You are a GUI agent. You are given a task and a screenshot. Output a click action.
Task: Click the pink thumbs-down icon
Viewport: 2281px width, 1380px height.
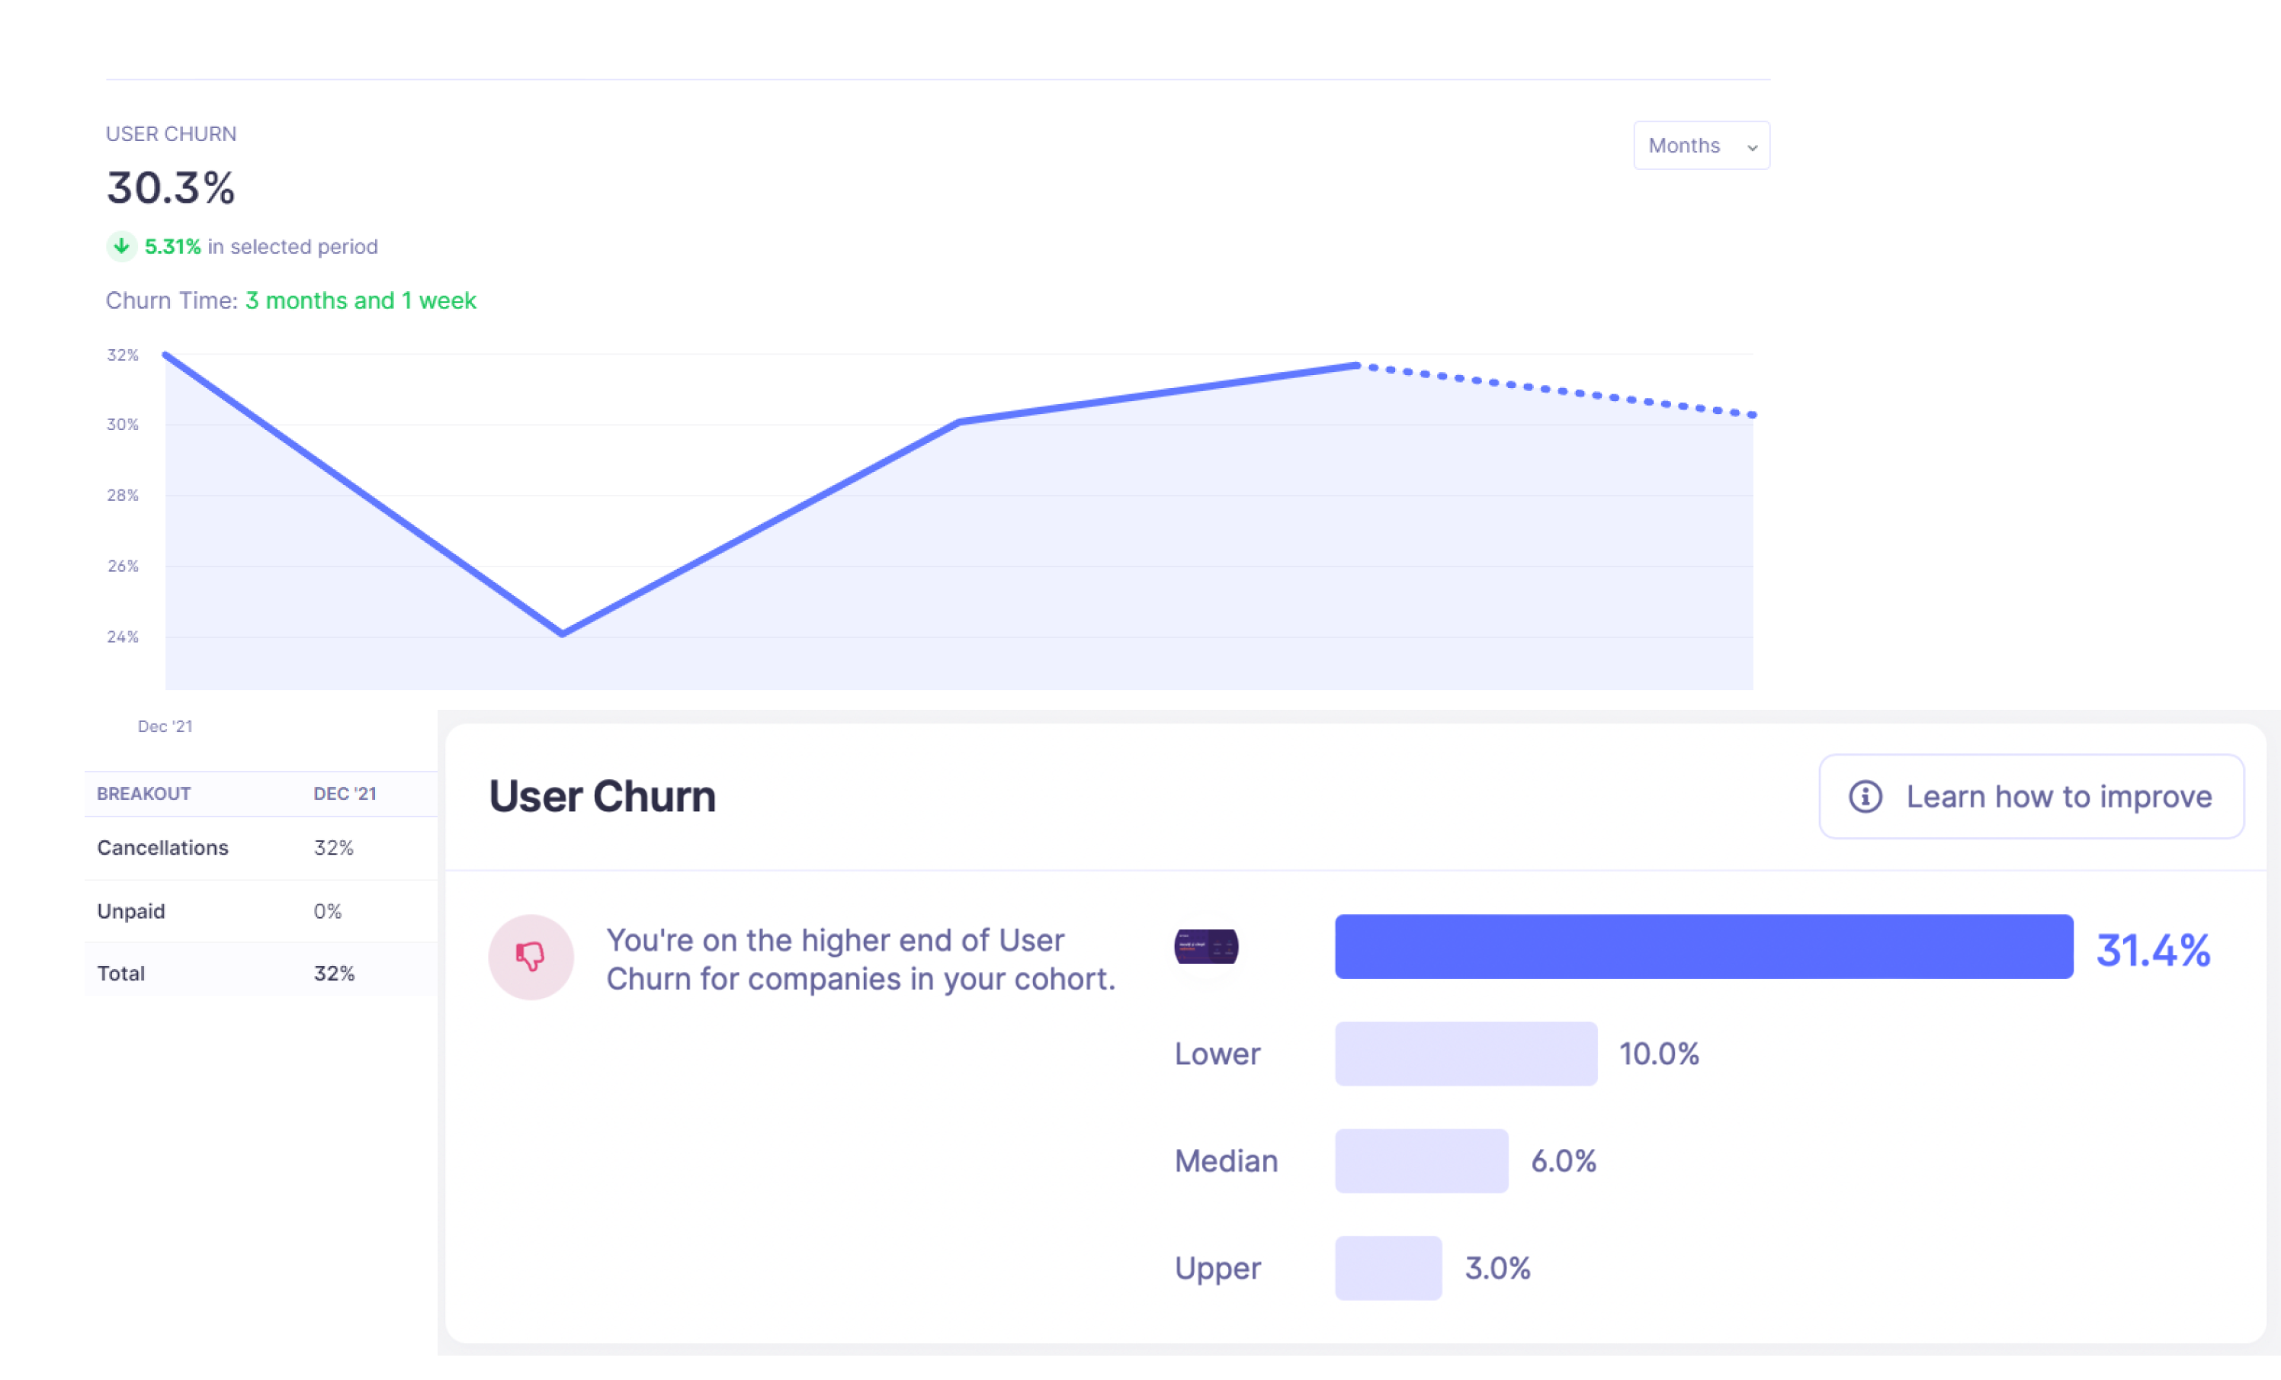coord(531,956)
